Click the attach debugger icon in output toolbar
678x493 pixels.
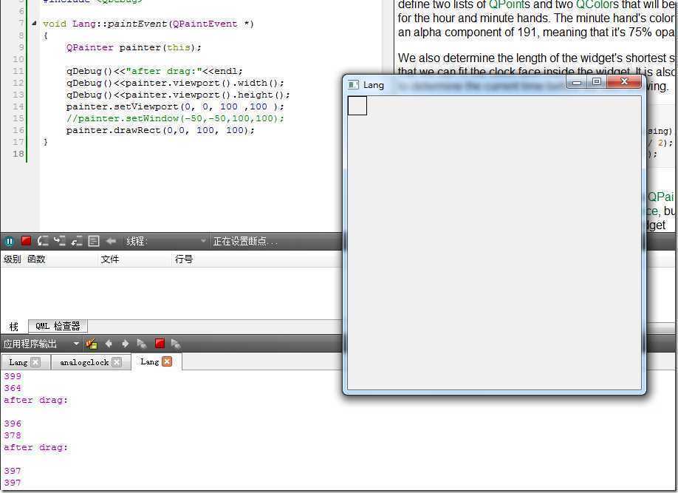click(x=176, y=344)
